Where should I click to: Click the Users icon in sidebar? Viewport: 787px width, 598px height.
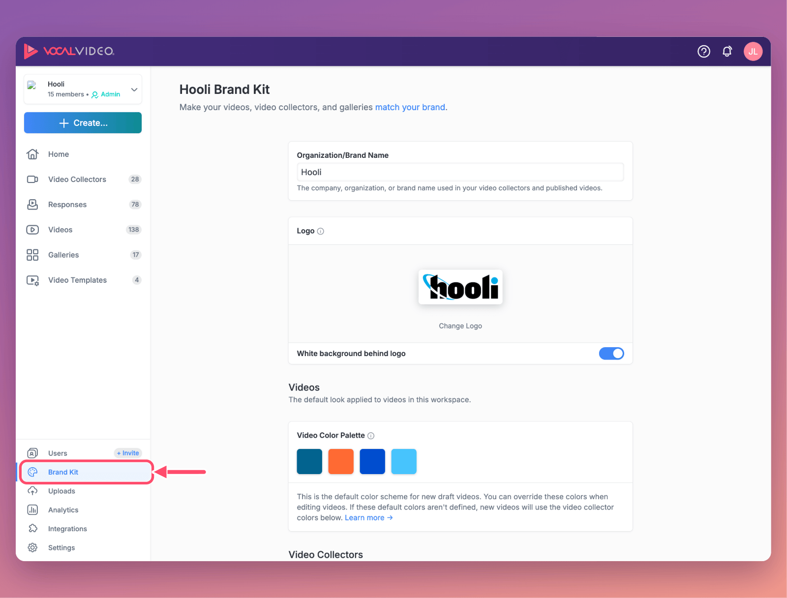(32, 453)
